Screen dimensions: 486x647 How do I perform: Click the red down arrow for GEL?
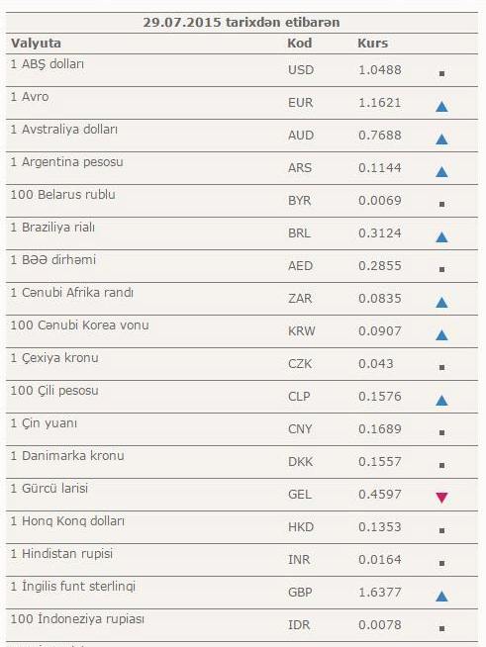[x=441, y=498]
